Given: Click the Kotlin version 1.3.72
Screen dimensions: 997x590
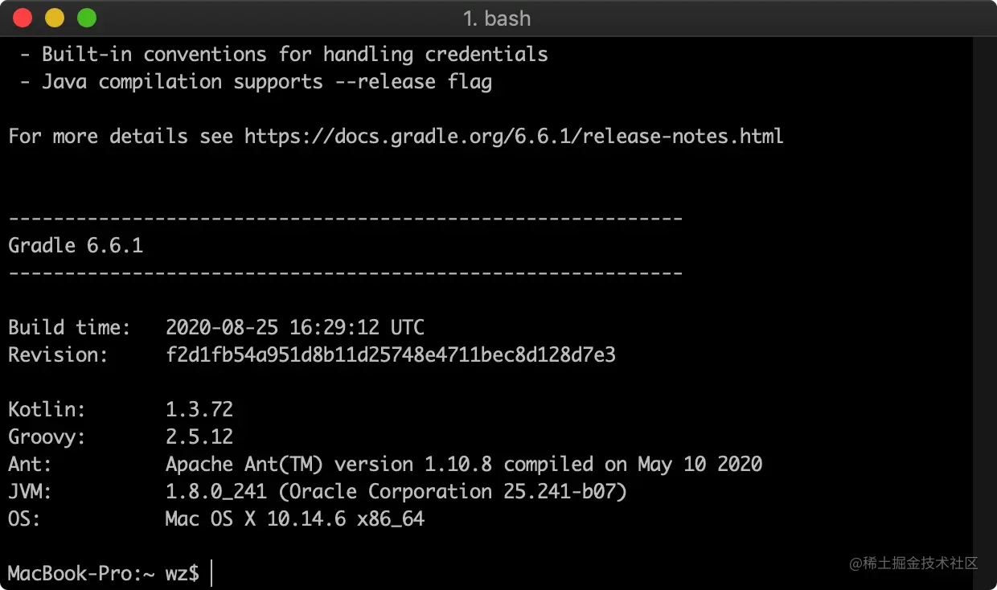Looking at the screenshot, I should click(199, 409).
